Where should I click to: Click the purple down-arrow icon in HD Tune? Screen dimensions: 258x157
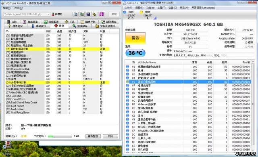pos(101,15)
